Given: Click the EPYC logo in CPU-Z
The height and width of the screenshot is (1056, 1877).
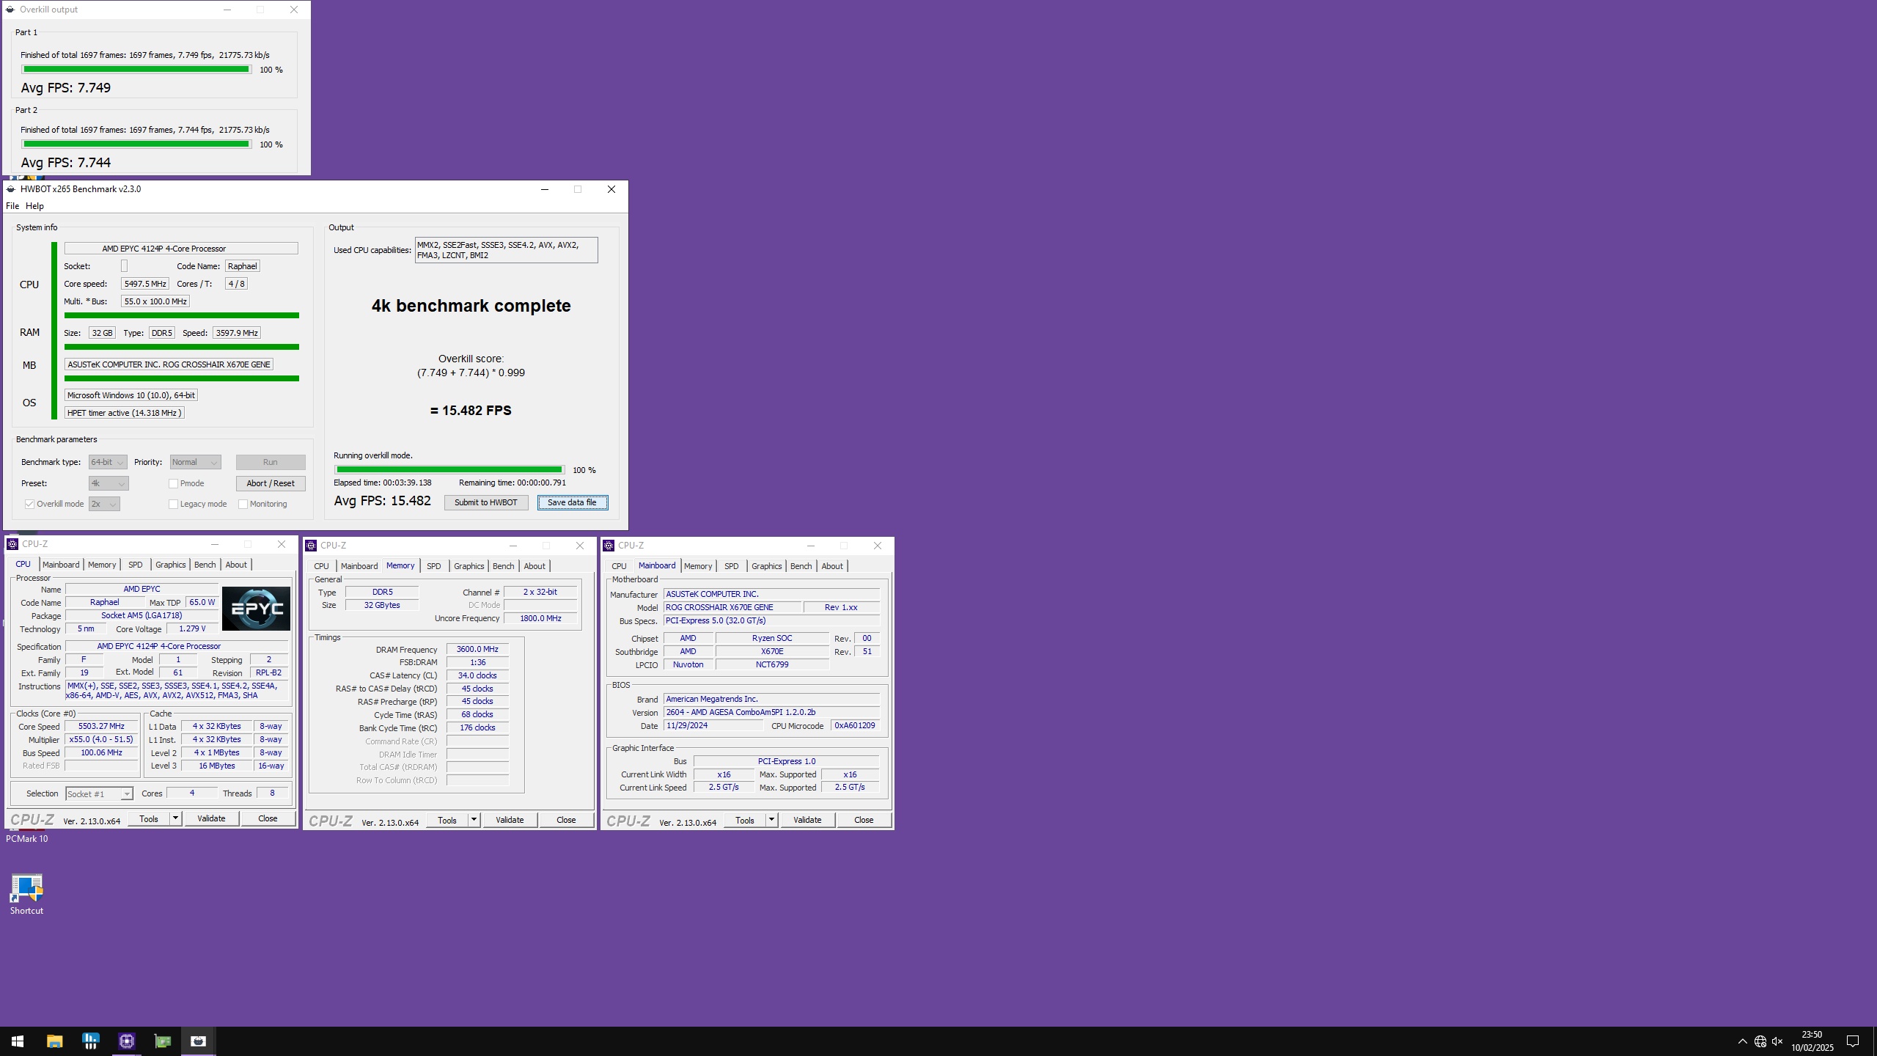Looking at the screenshot, I should tap(256, 609).
